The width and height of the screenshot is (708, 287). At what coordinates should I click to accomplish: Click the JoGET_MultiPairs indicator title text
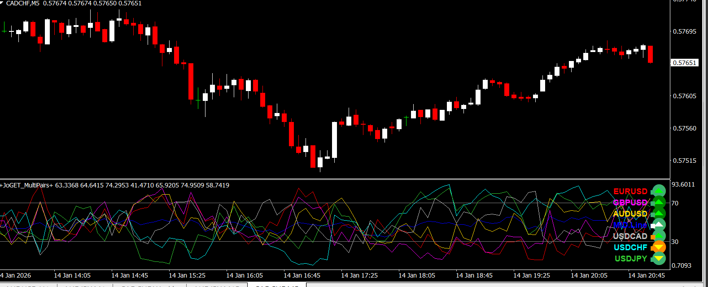(27, 185)
